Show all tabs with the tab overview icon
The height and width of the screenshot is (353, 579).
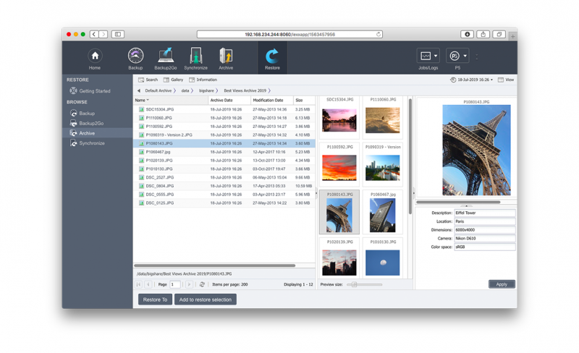(499, 34)
